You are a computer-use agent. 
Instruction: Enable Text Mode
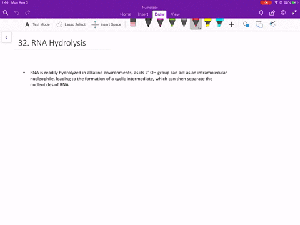[x=37, y=24]
